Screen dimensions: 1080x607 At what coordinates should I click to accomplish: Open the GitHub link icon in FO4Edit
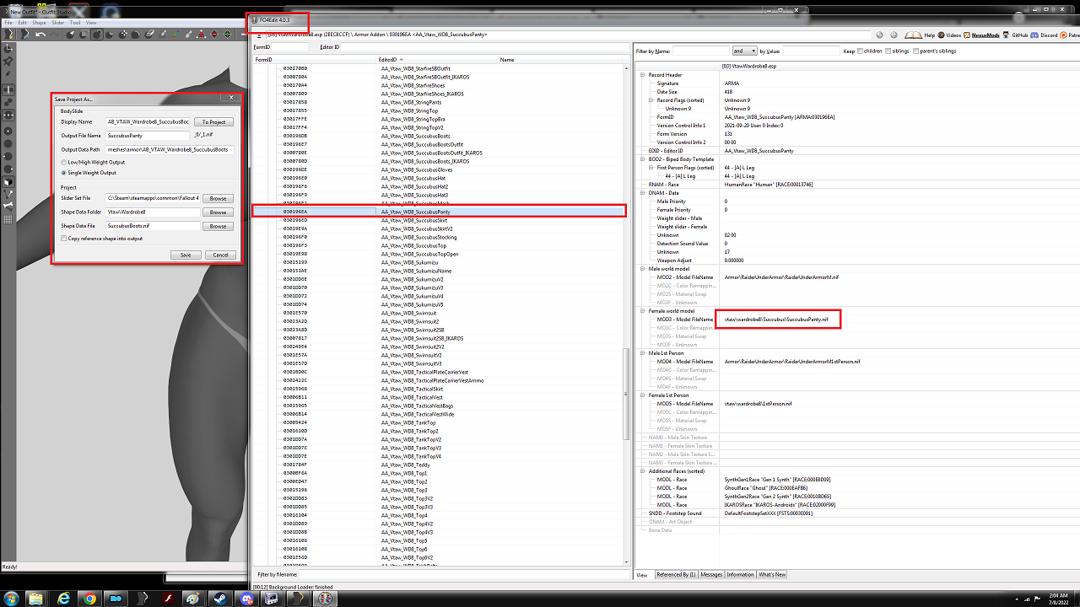[x=1006, y=35]
